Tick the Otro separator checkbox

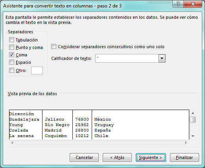[x=11, y=70]
